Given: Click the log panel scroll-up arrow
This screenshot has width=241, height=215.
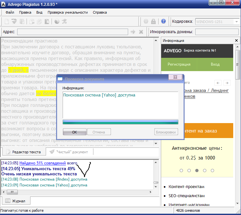Looking at the screenshot, I should (156, 162).
